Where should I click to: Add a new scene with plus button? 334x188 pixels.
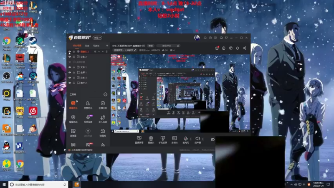point(107,46)
